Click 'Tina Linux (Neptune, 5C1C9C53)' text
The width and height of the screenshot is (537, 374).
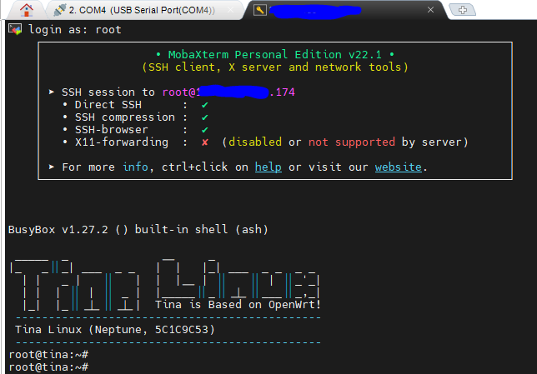pyautogui.click(x=115, y=330)
